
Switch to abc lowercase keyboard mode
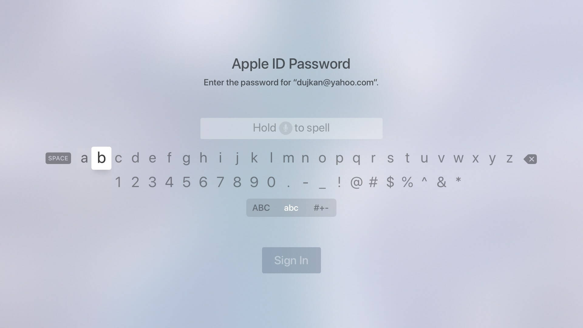(x=291, y=207)
